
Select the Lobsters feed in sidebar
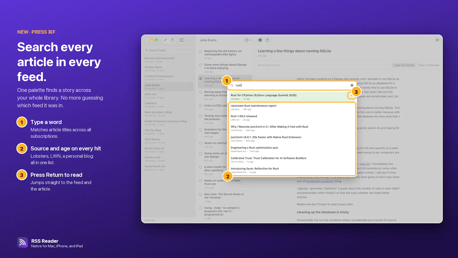[169, 105]
